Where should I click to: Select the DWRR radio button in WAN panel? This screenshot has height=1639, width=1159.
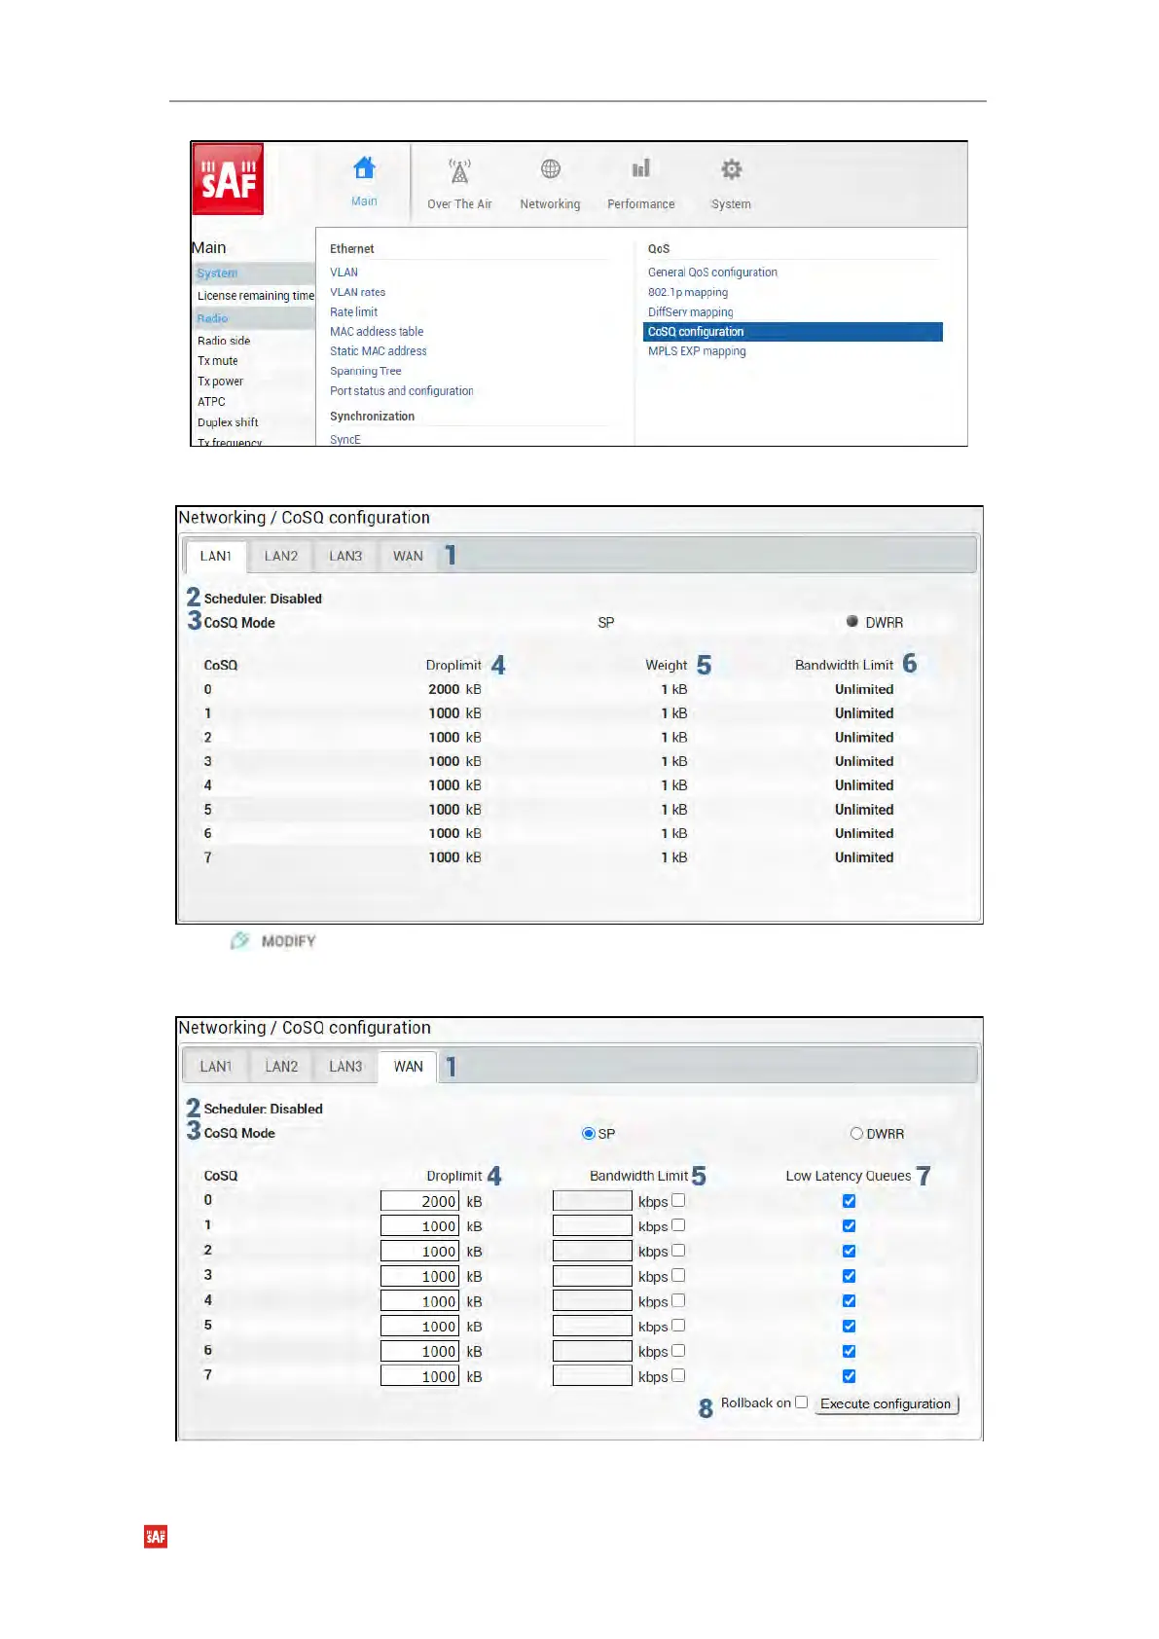[x=856, y=1133]
